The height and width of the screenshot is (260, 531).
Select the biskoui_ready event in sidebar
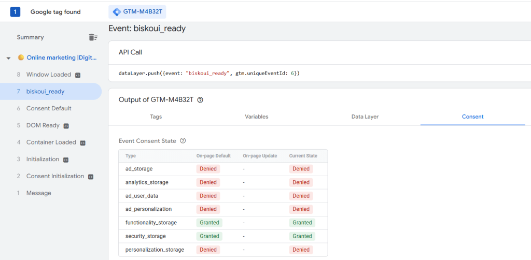(46, 92)
